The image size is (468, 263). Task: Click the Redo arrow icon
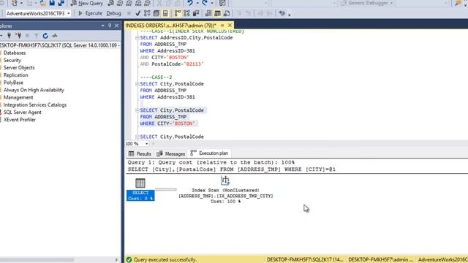205,3
